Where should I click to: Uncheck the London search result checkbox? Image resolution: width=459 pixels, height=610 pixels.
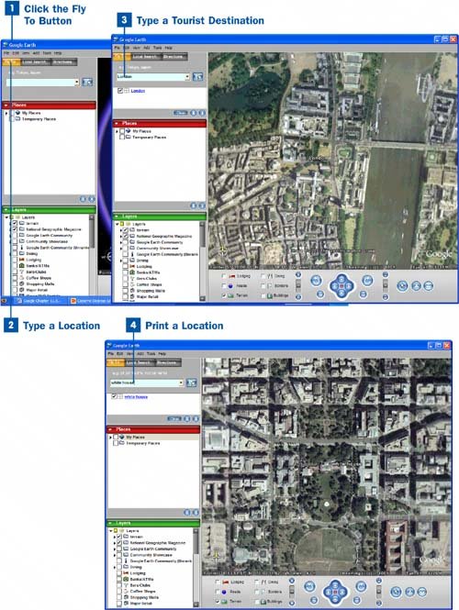click(120, 91)
